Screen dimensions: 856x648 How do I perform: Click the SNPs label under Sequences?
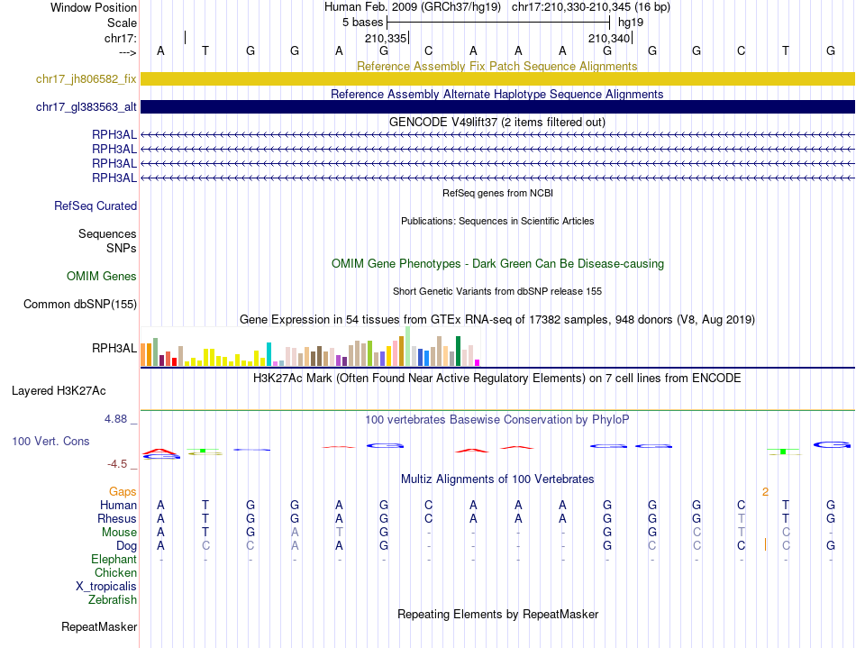[x=122, y=248]
